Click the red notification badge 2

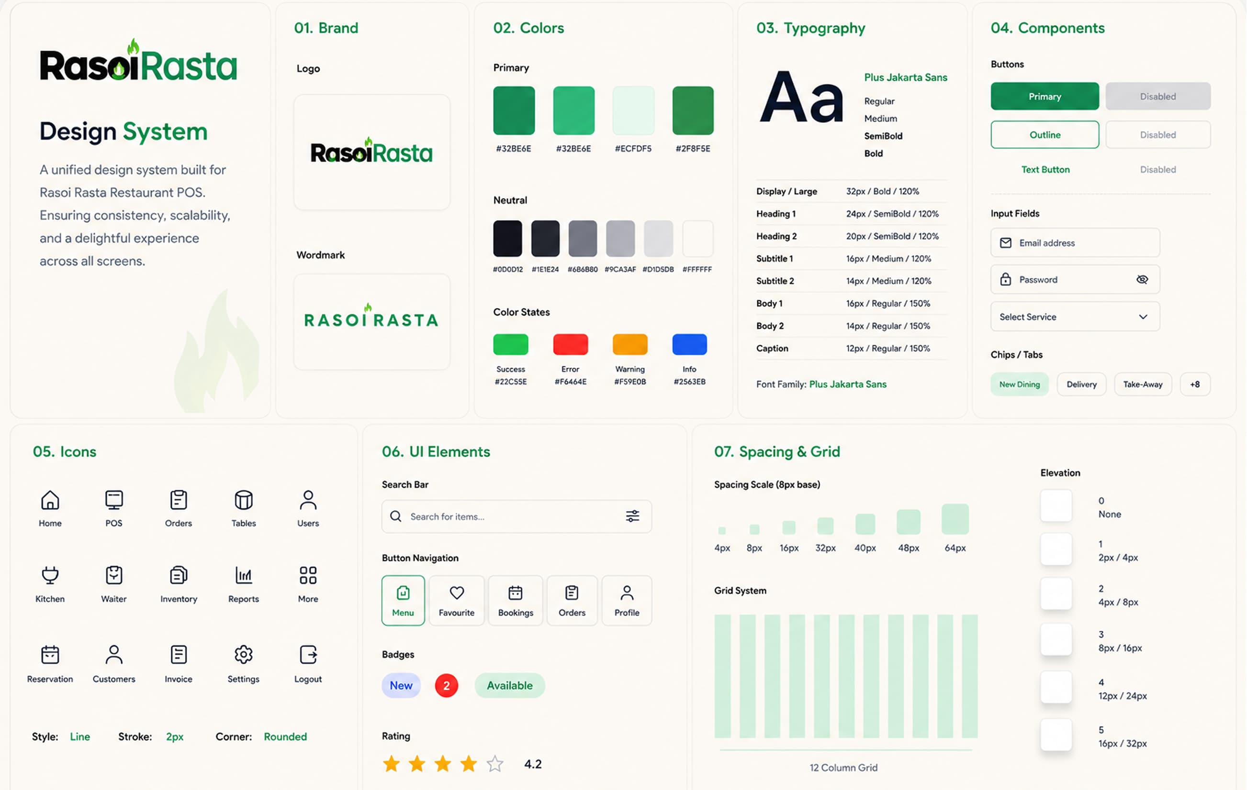[x=447, y=685]
